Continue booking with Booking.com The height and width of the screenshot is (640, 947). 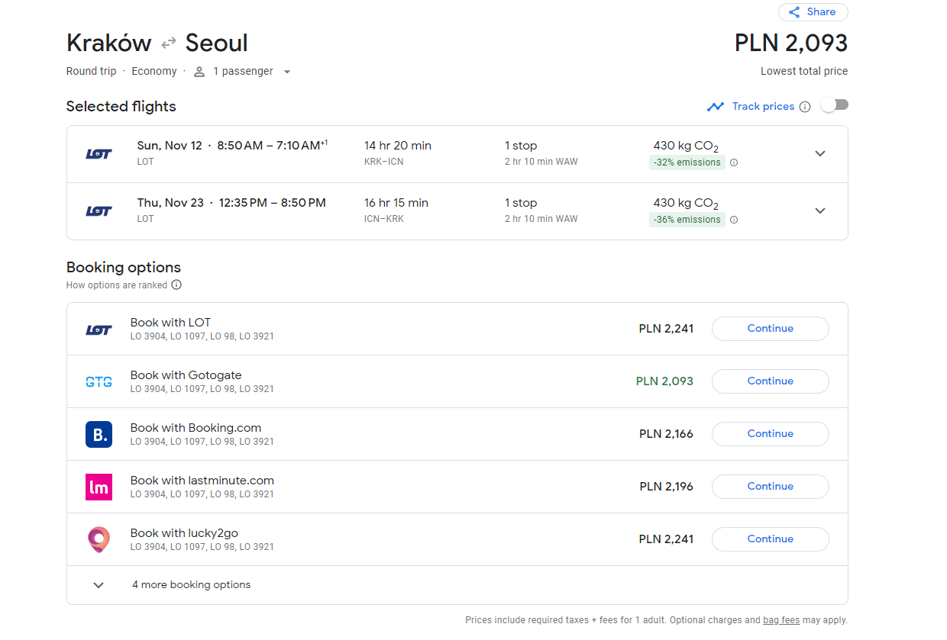click(770, 434)
